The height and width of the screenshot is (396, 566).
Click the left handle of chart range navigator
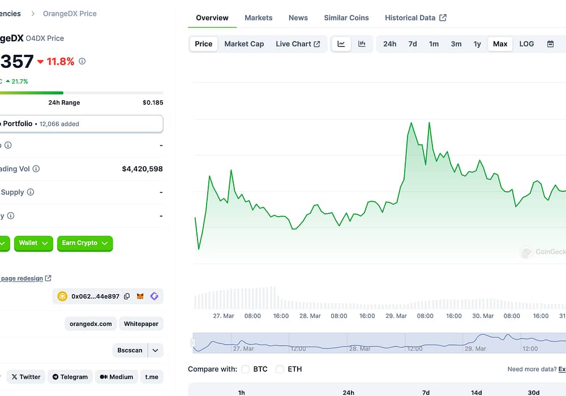point(193,343)
